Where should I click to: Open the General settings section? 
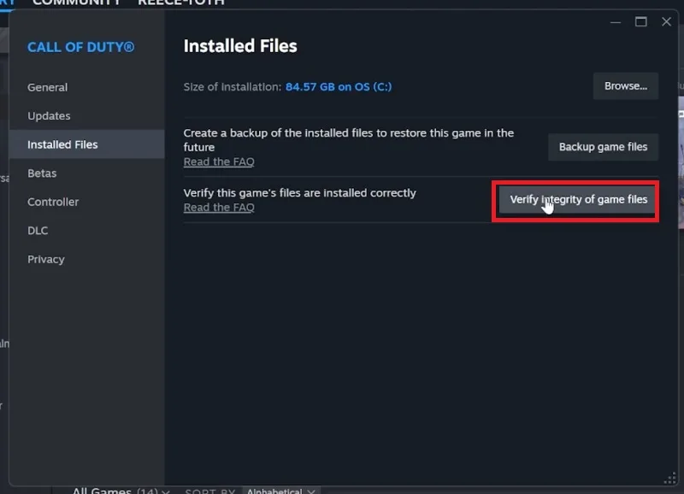[48, 87]
